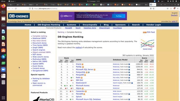This screenshot has width=180, height=101.
Task: Click the RSS Feed icon
Action: click(145, 32)
